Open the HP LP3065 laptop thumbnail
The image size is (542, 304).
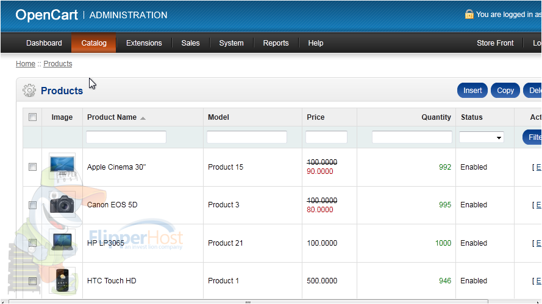62,243
